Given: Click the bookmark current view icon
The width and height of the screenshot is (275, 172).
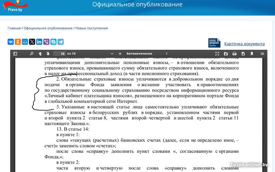Looking at the screenshot, I should pos(252,54).
